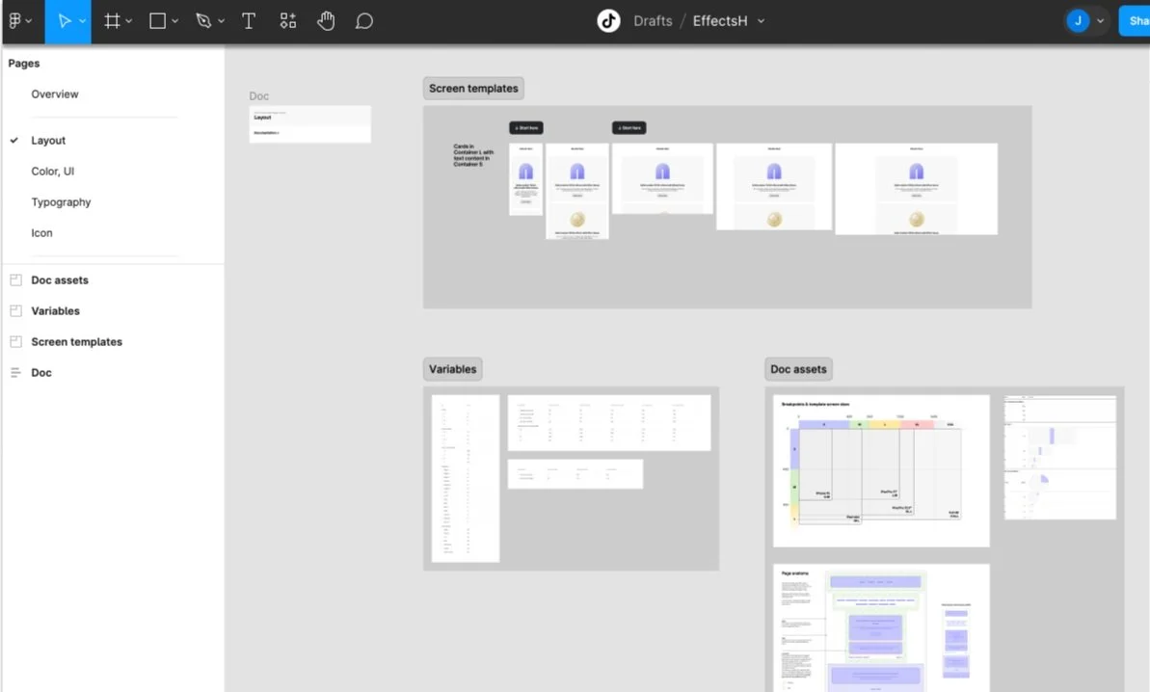Screen dimensions: 1150x692
Task: Switch to the Color, UI page
Action: pyautogui.click(x=53, y=171)
